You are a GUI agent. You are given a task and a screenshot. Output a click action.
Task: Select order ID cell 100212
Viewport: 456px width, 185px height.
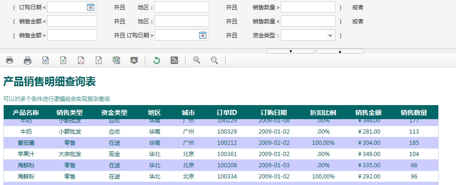pyautogui.click(x=227, y=143)
